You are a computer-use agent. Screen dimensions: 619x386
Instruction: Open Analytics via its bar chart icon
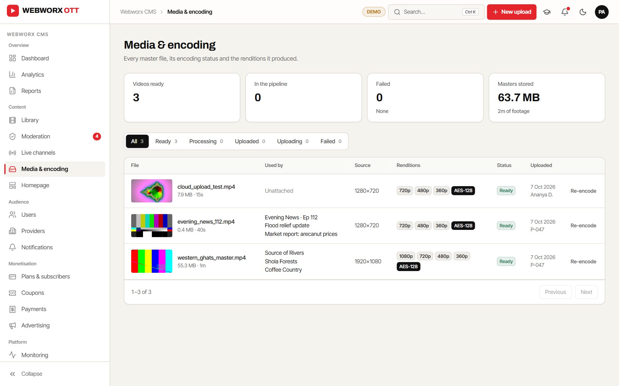12,75
